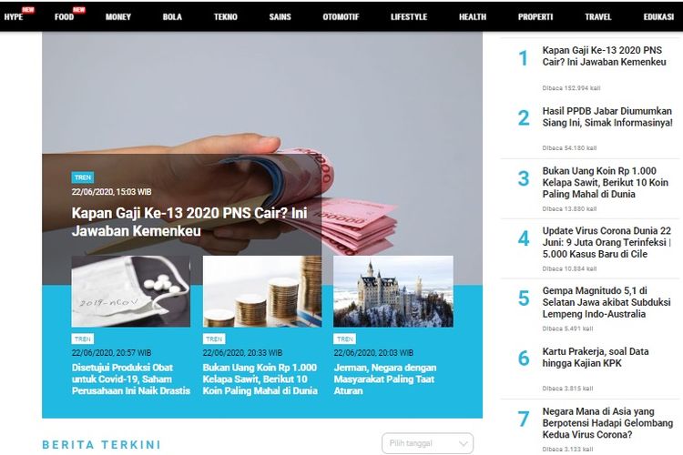Viewport: 683px width, 455px height.
Task: Open popular item 5 Gempa Magnitudo 5,1
Action: [607, 302]
